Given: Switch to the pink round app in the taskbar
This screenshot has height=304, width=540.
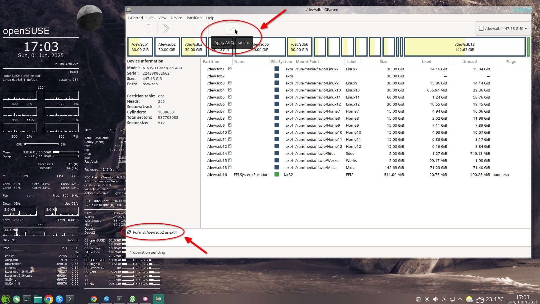Looking at the screenshot, I should tap(145, 299).
